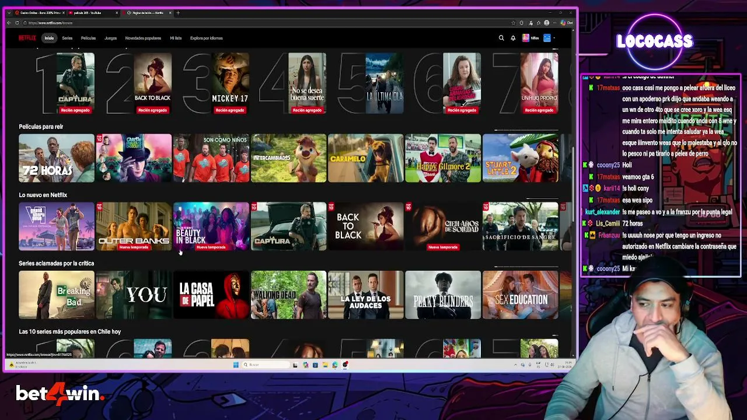Open Mi lista
This screenshot has width=747, height=420.
(176, 38)
